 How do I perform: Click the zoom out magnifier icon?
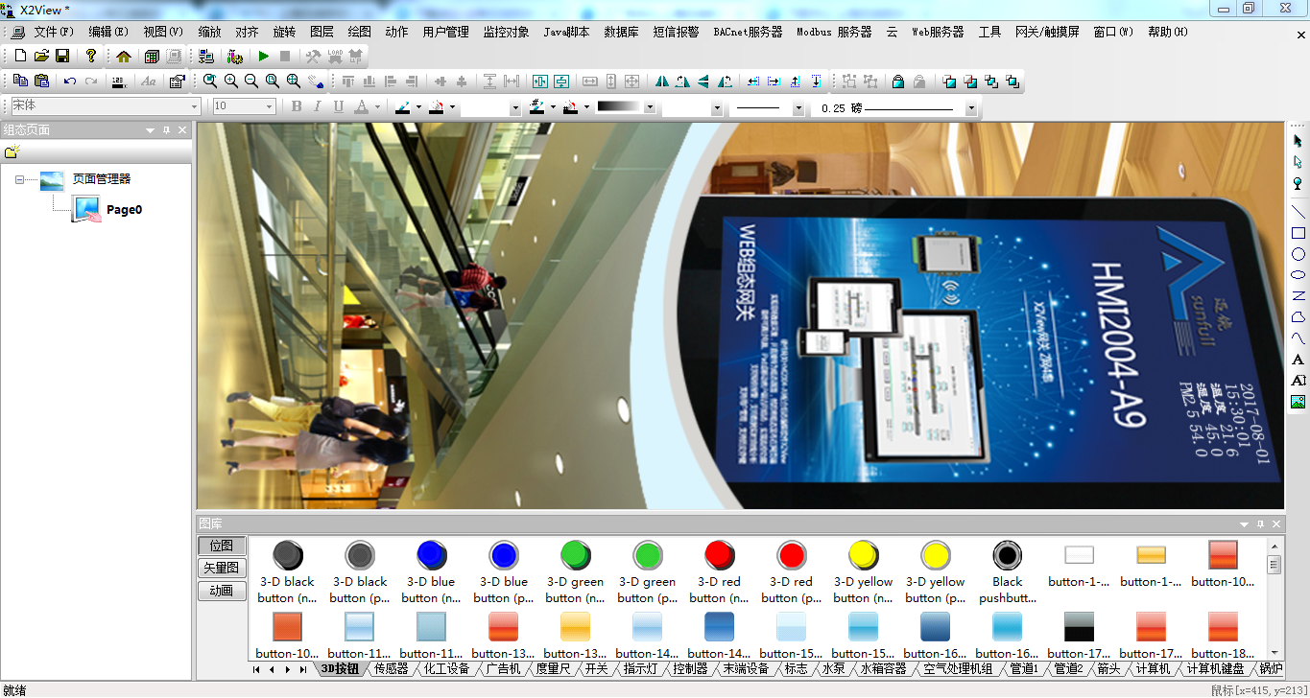coord(251,81)
